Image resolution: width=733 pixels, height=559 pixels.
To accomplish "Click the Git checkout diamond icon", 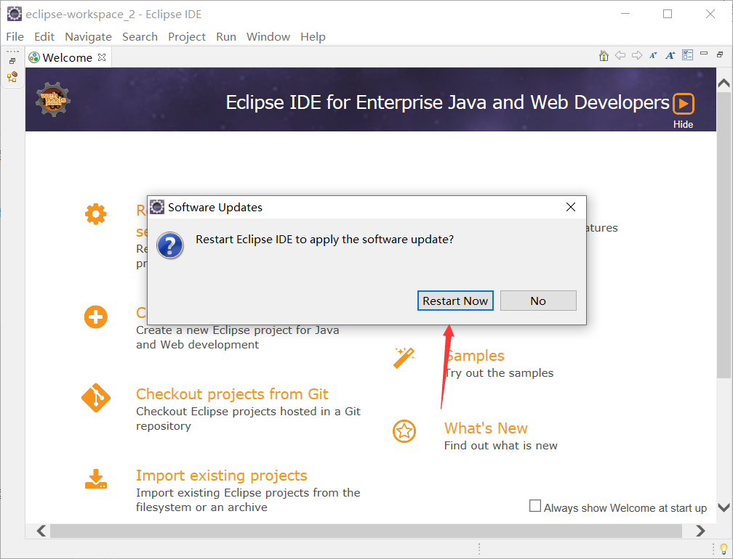I will (96, 398).
